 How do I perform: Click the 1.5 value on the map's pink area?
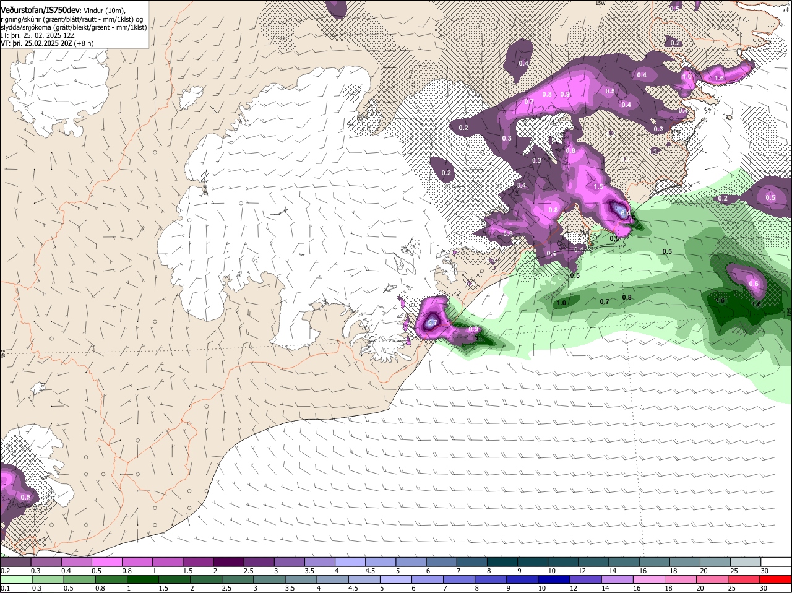pos(598,186)
